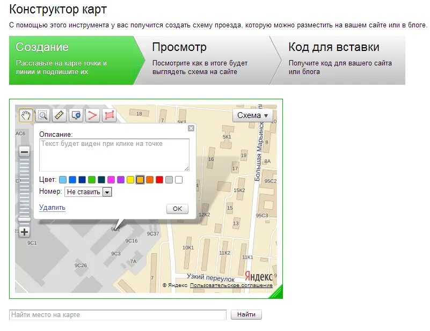Screen dimensions: 430x331
Task: Pick the dark orange color swatch
Action: point(150,180)
